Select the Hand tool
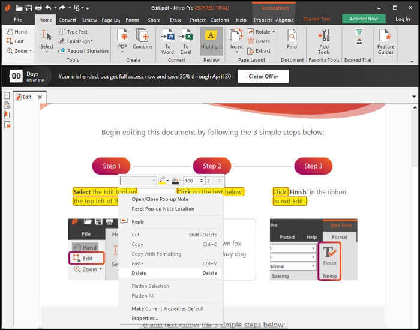 16,32
